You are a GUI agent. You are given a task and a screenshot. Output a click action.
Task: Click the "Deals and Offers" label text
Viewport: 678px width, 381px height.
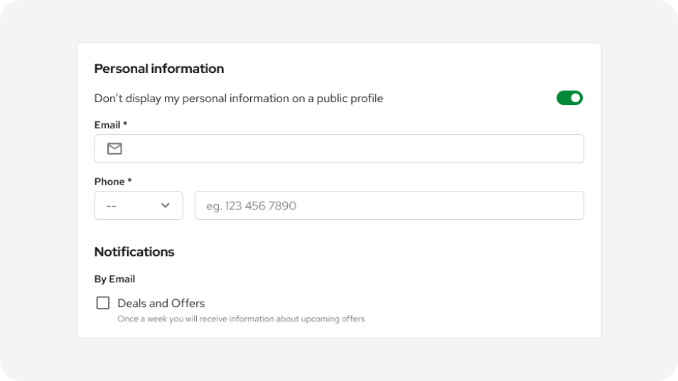click(161, 304)
